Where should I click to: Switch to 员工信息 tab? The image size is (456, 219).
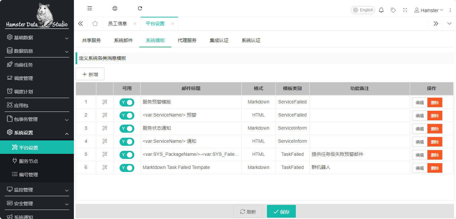[118, 24]
